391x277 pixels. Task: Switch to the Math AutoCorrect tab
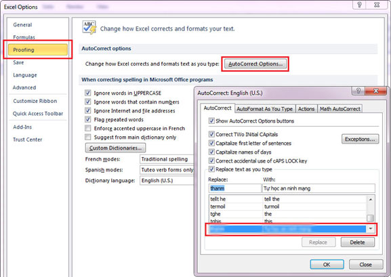click(340, 109)
